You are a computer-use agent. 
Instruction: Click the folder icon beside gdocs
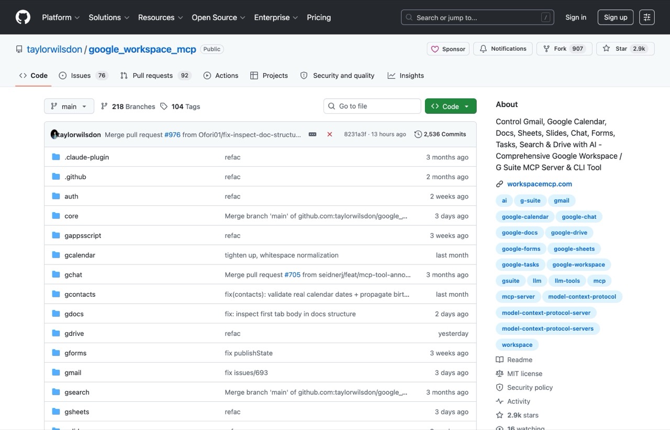click(x=56, y=314)
